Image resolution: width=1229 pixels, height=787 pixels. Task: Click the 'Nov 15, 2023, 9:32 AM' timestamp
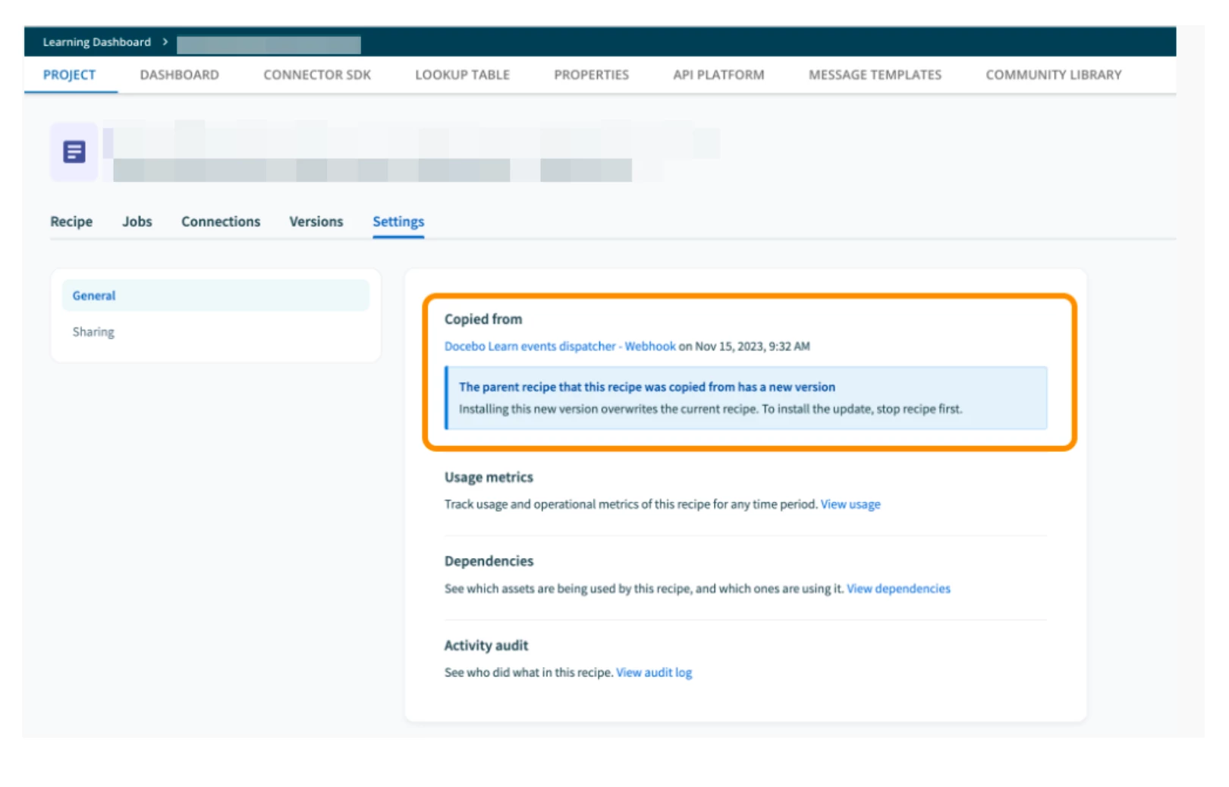click(x=753, y=346)
